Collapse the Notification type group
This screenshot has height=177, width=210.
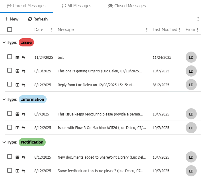(x=4, y=142)
